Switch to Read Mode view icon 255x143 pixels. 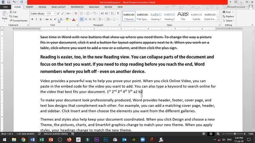click(204, 134)
